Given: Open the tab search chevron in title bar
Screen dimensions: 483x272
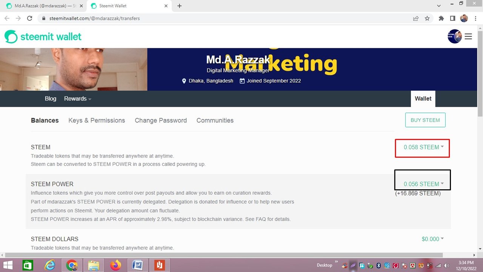Looking at the screenshot, I should pos(439,6).
